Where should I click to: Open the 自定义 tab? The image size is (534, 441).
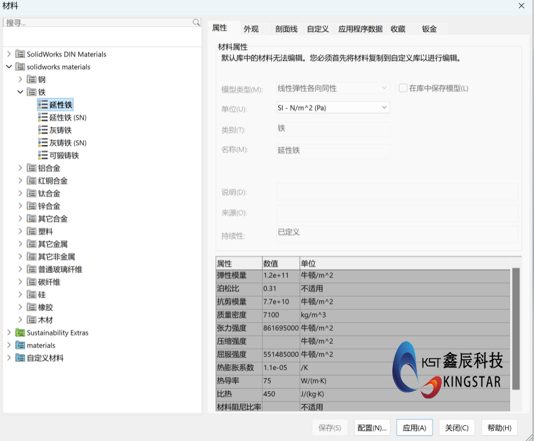318,29
